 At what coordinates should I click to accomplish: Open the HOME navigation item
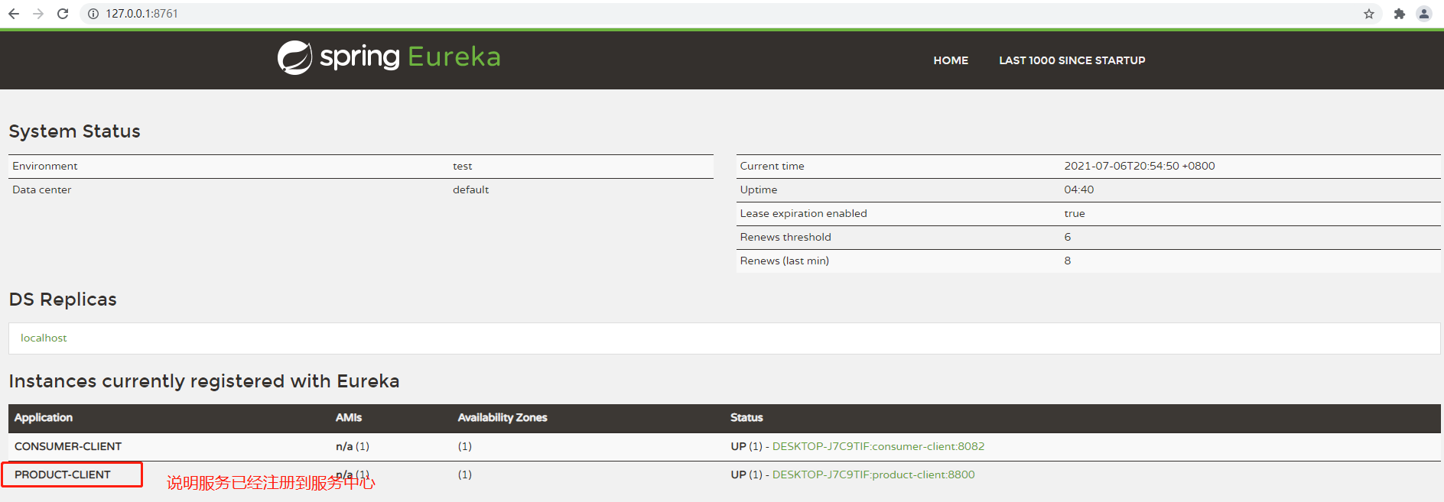[951, 60]
